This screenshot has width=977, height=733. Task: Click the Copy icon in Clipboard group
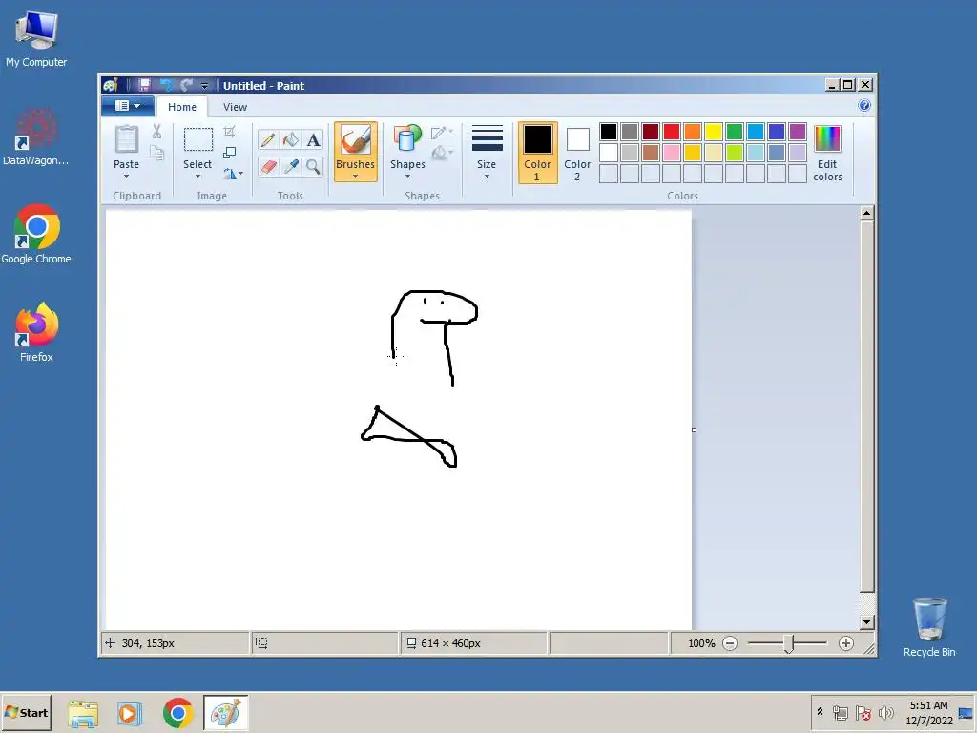coord(157,153)
